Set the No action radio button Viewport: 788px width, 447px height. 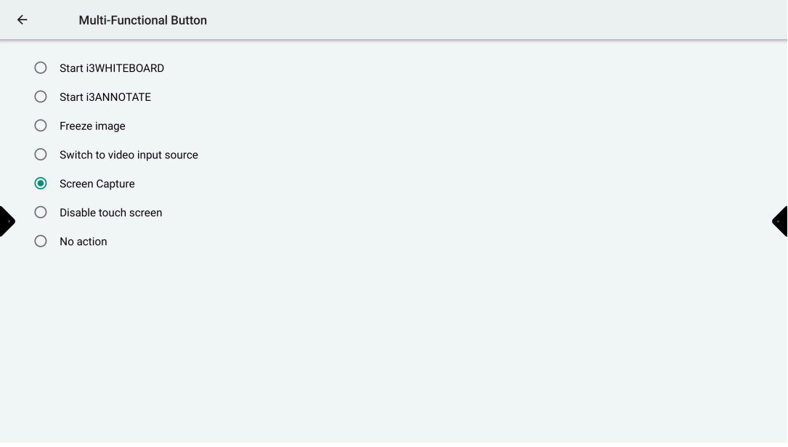point(41,242)
